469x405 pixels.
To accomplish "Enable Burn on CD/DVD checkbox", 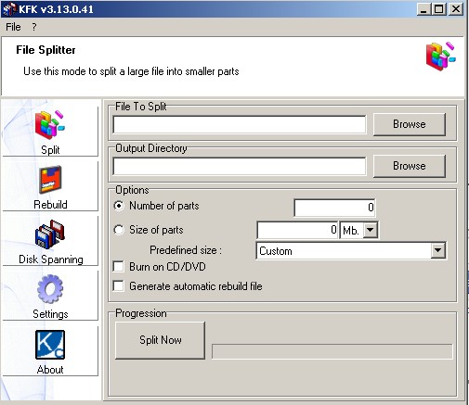I will click(x=118, y=267).
